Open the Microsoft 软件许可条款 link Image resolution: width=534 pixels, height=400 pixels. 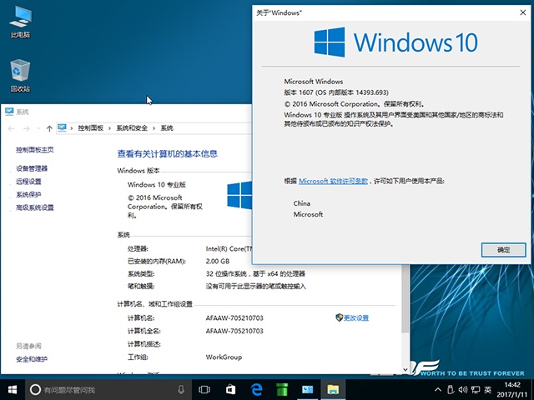click(x=334, y=181)
